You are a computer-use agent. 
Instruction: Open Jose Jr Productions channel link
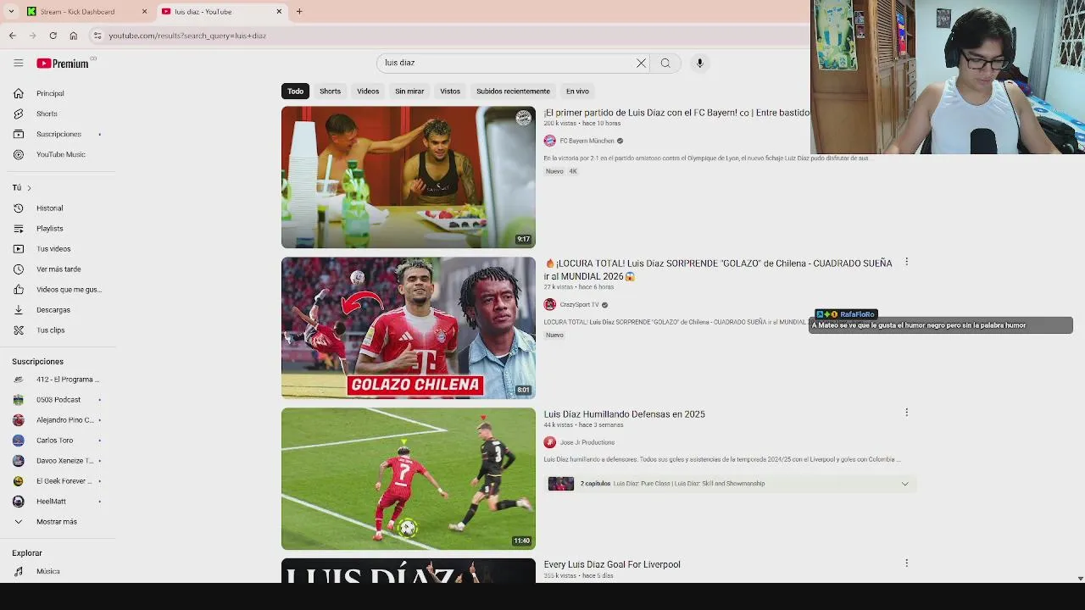[x=587, y=442]
